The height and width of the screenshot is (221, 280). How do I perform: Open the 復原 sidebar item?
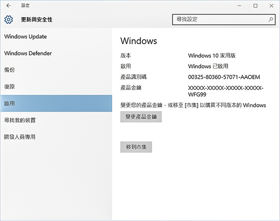coord(10,87)
